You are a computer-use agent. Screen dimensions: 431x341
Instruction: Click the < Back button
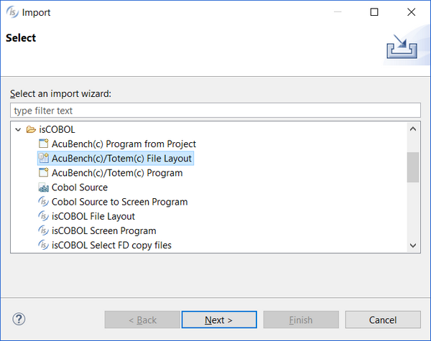pyautogui.click(x=142, y=319)
